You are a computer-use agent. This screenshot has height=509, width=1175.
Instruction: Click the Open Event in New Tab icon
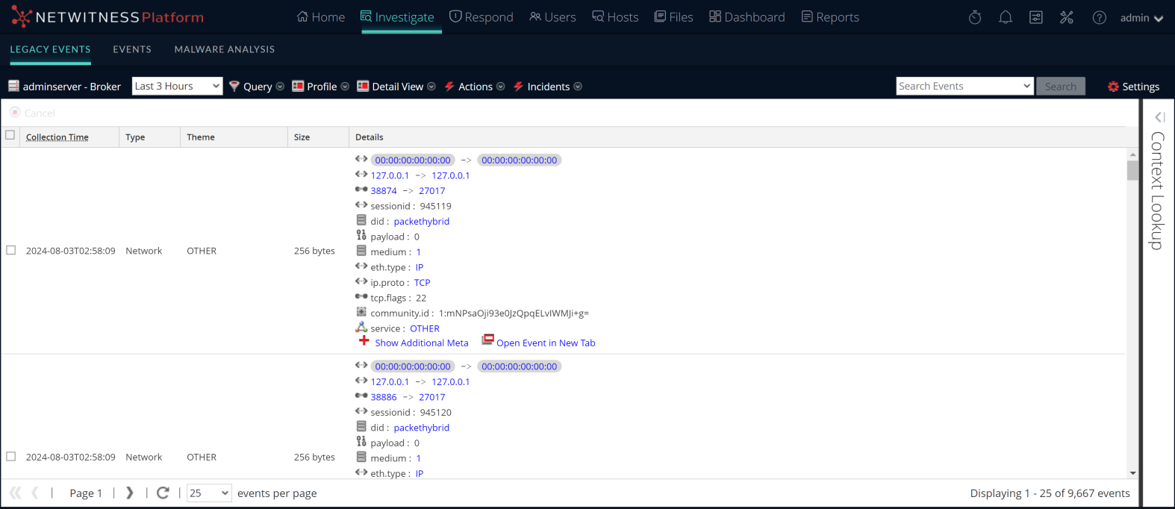(x=487, y=340)
